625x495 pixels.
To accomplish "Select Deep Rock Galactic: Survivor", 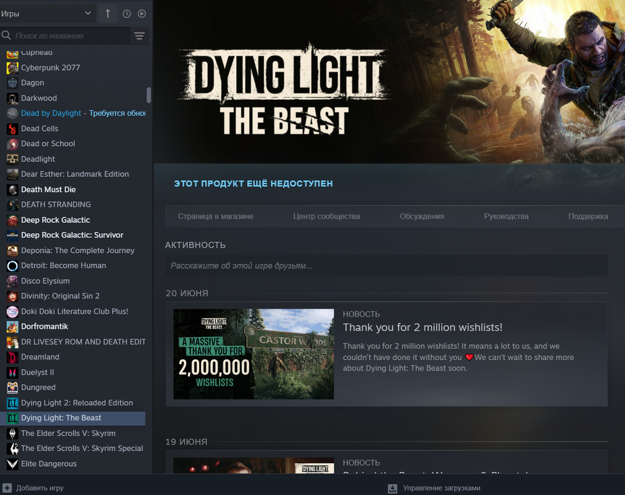I will coord(72,235).
